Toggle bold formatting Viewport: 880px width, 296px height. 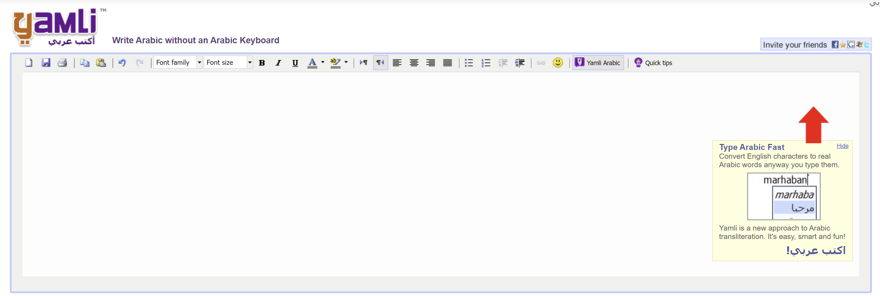(x=262, y=63)
